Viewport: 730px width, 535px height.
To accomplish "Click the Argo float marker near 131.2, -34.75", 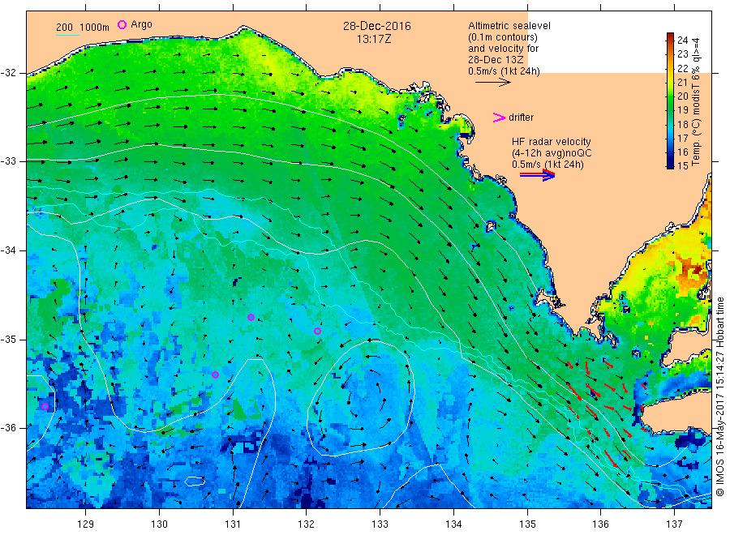I will pos(251,317).
